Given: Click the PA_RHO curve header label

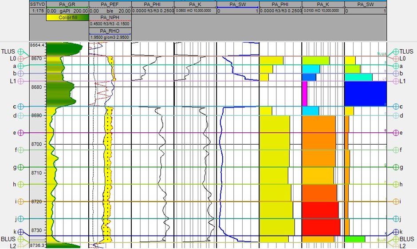Looking at the screenshot, I should pyautogui.click(x=110, y=31).
